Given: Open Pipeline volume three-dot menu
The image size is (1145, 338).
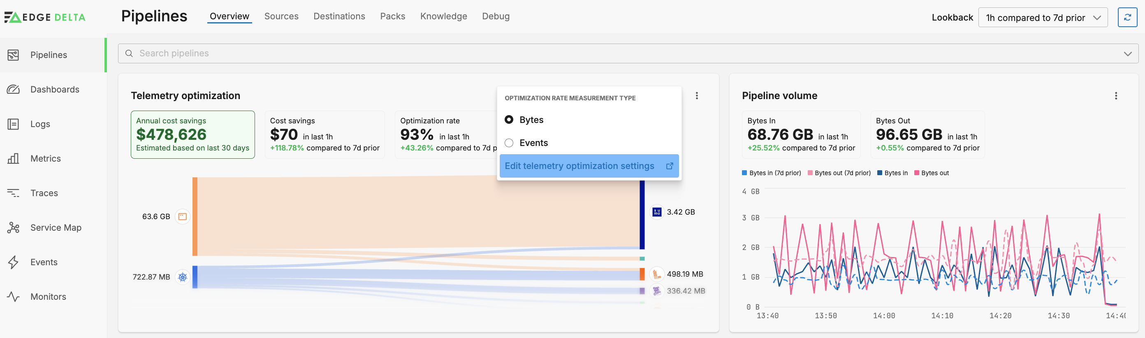Looking at the screenshot, I should tap(1116, 95).
